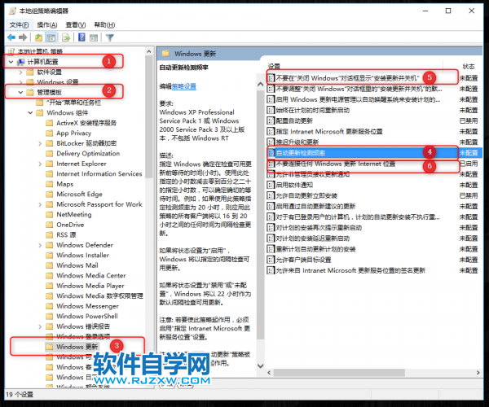The width and height of the screenshot is (489, 407).
Task: Click the App Privacy folder icon
Action: tap(49, 133)
